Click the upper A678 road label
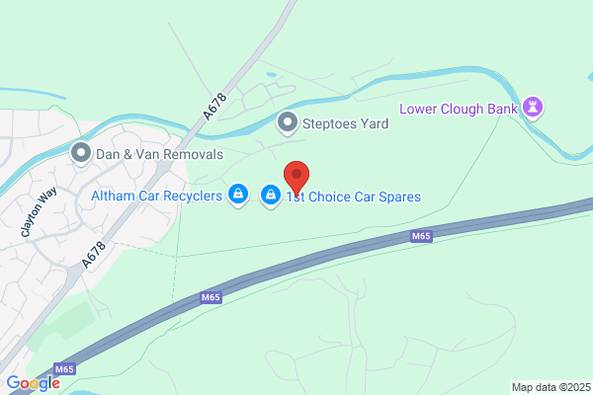 [214, 107]
